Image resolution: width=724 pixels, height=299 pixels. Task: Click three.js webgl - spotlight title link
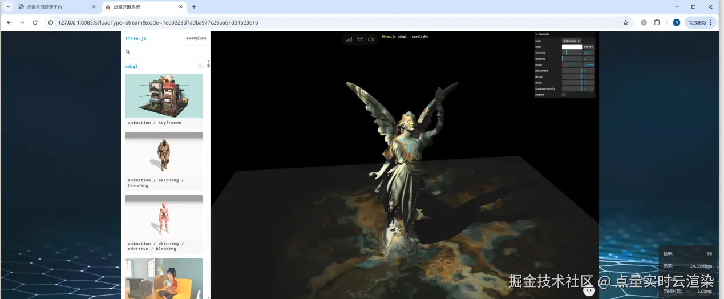(405, 37)
